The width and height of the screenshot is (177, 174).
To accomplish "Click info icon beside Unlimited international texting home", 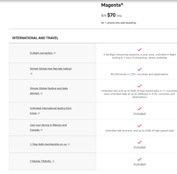I will 39,113.
